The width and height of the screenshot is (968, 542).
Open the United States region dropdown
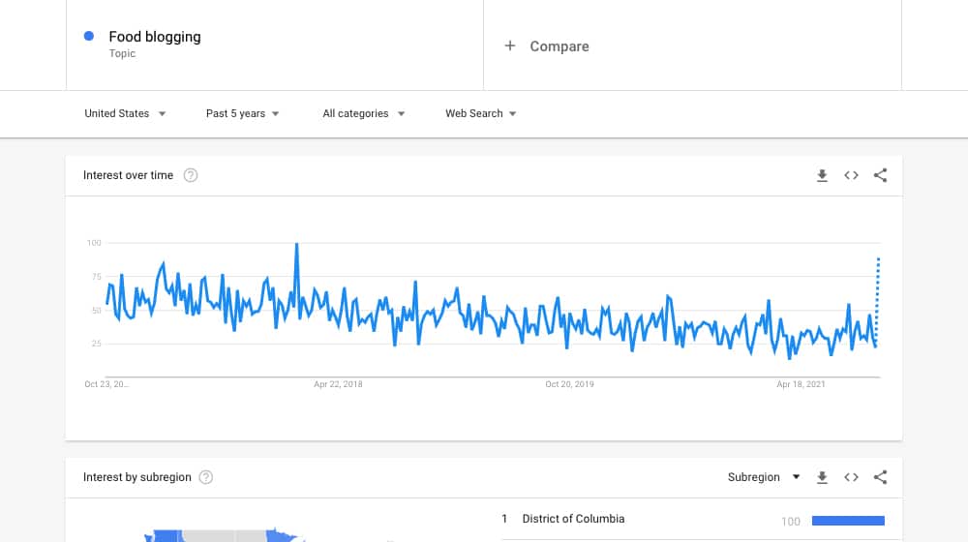125,113
